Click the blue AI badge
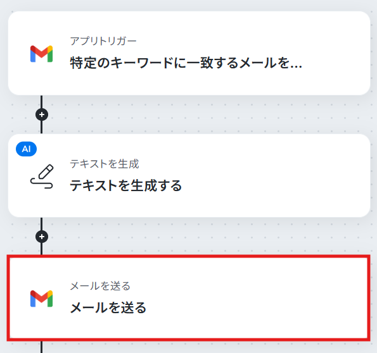 pos(26,149)
